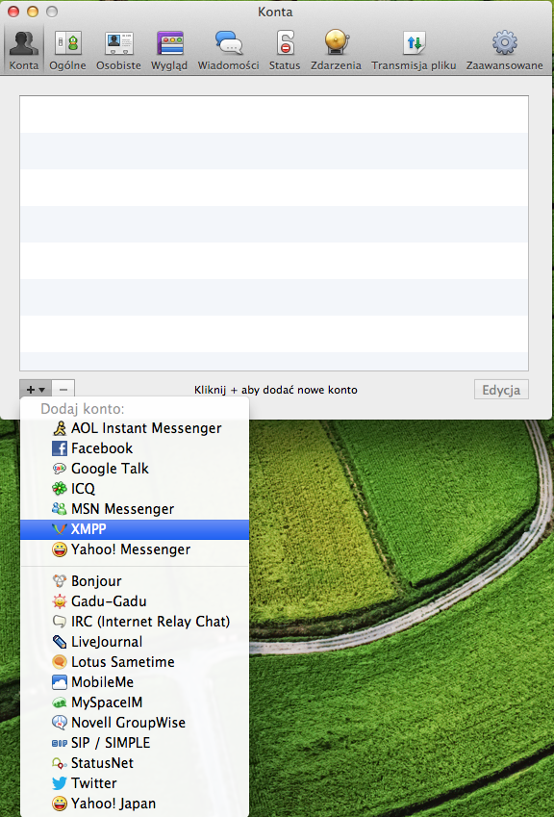Viewport: 554px width, 817px height.
Task: Choose ICQ from the account menu
Action: pos(135,489)
